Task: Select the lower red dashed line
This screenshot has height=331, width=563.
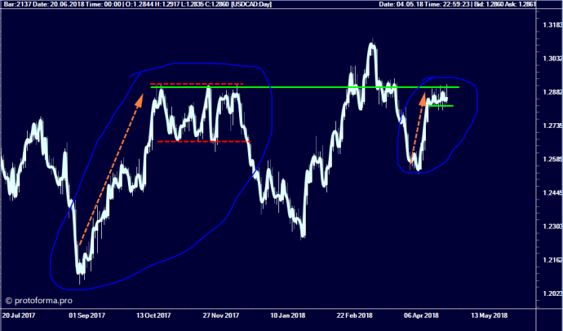Action: click(202, 141)
